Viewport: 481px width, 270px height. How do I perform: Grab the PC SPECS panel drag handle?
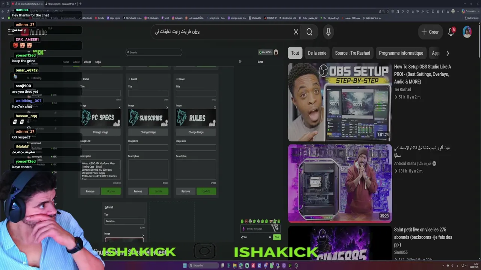[x=82, y=79]
